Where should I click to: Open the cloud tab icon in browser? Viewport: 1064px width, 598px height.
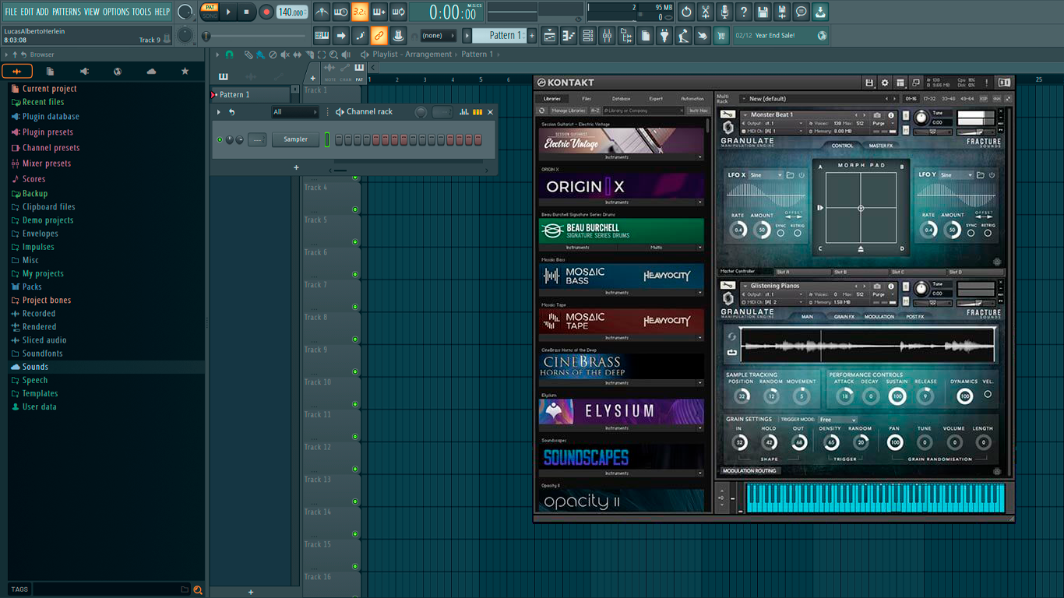pyautogui.click(x=151, y=72)
